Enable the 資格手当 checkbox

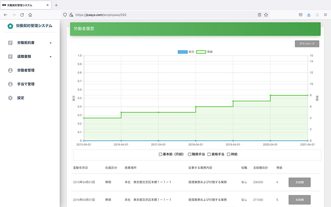tap(209, 154)
